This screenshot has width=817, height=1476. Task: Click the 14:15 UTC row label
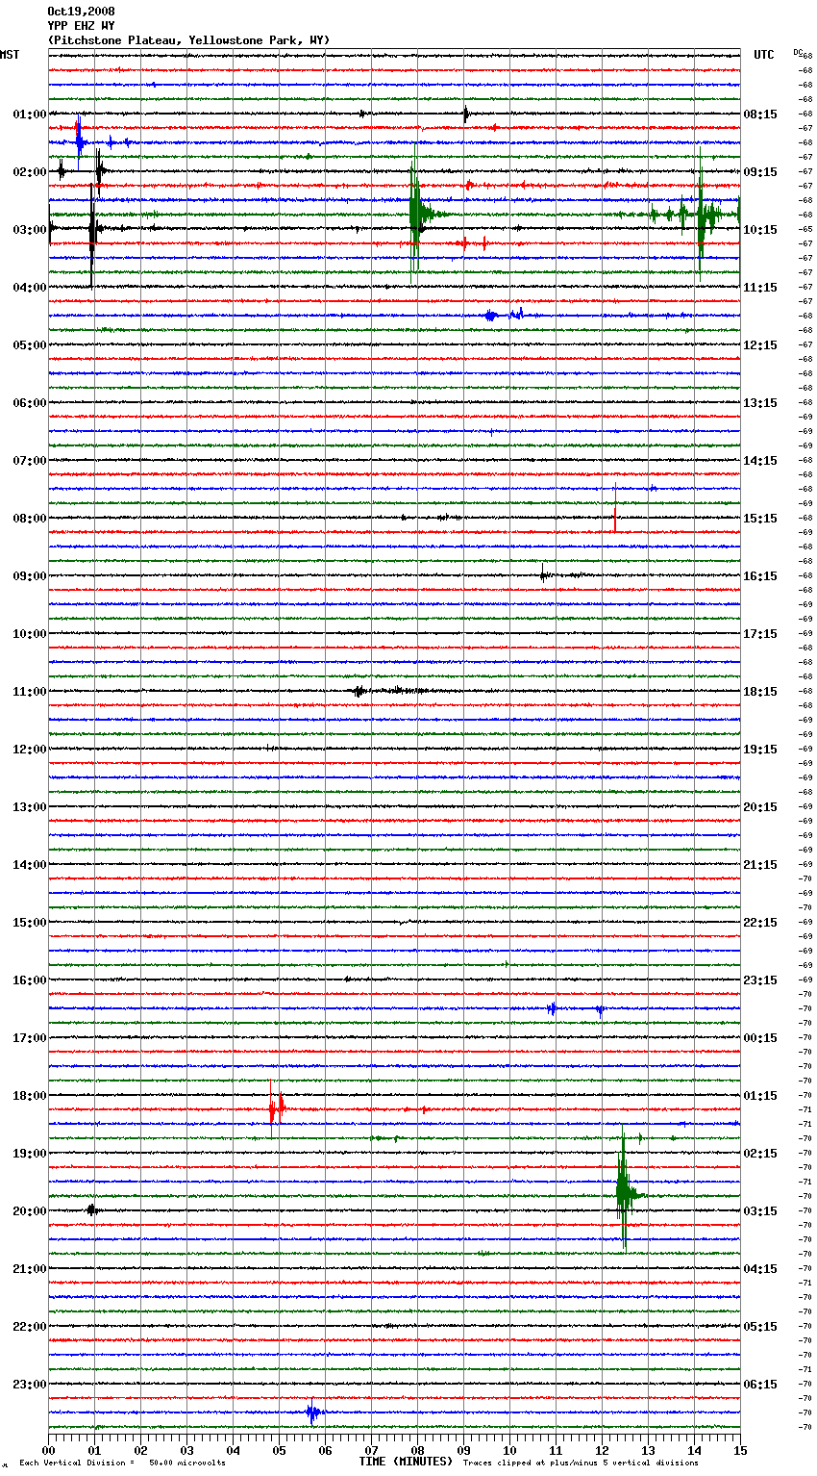(760, 461)
